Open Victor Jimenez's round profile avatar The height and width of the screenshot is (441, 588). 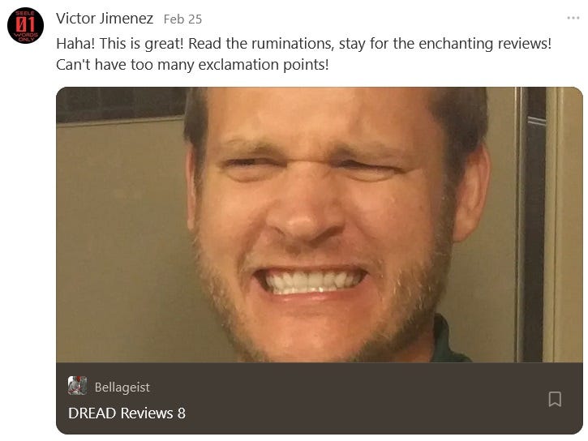coord(25,25)
